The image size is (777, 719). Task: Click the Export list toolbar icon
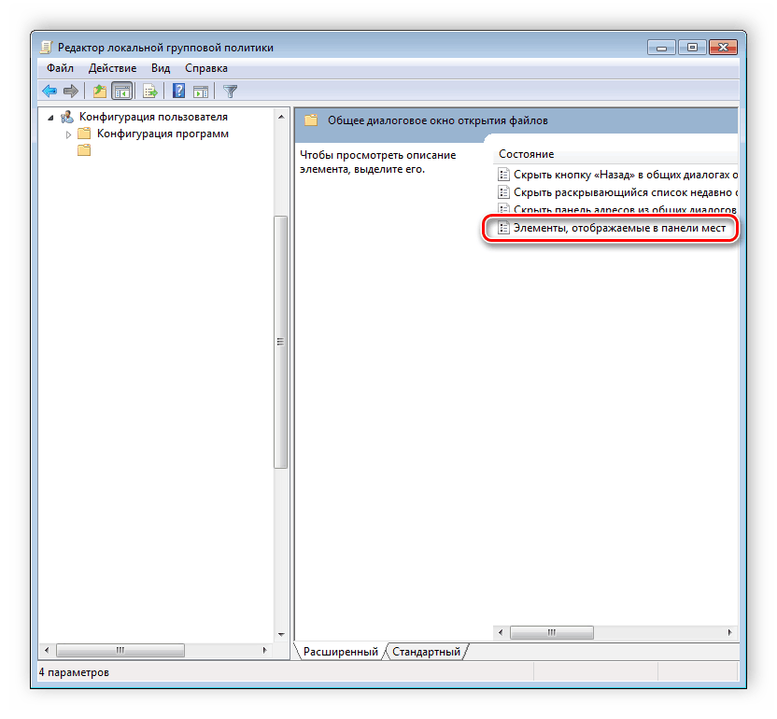pyautogui.click(x=149, y=91)
